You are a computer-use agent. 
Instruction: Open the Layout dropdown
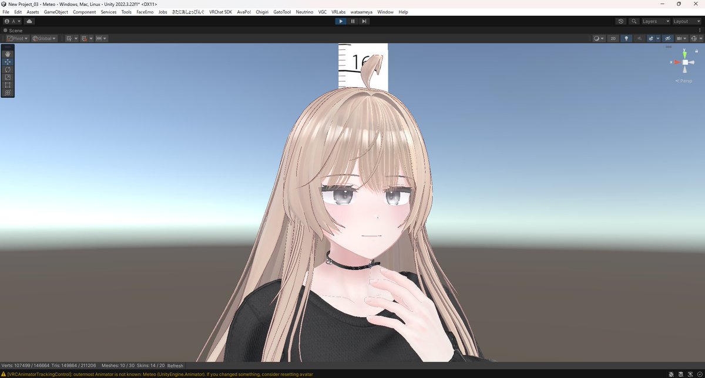click(x=683, y=21)
